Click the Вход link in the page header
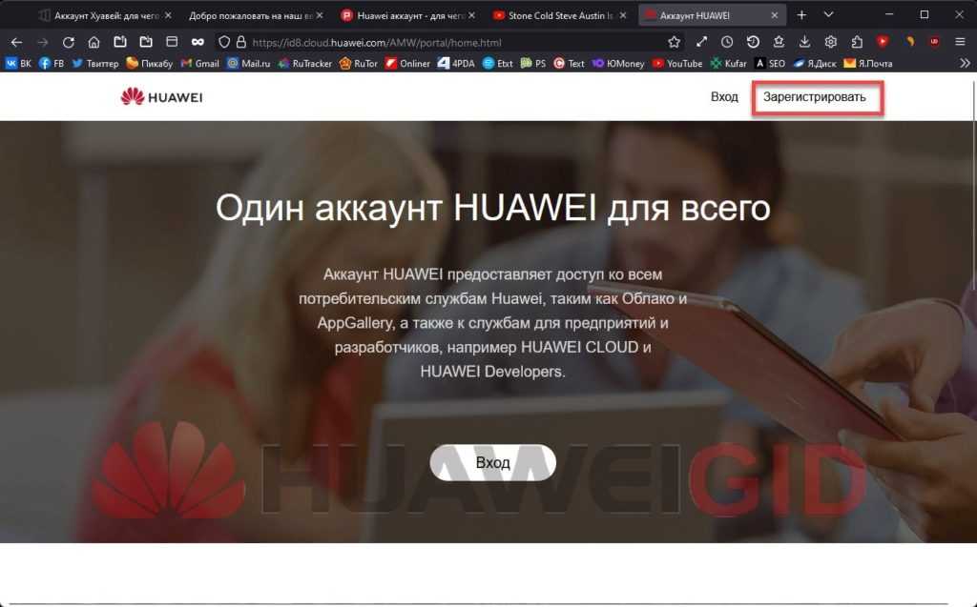Viewport: 977px width, 607px height. click(724, 96)
